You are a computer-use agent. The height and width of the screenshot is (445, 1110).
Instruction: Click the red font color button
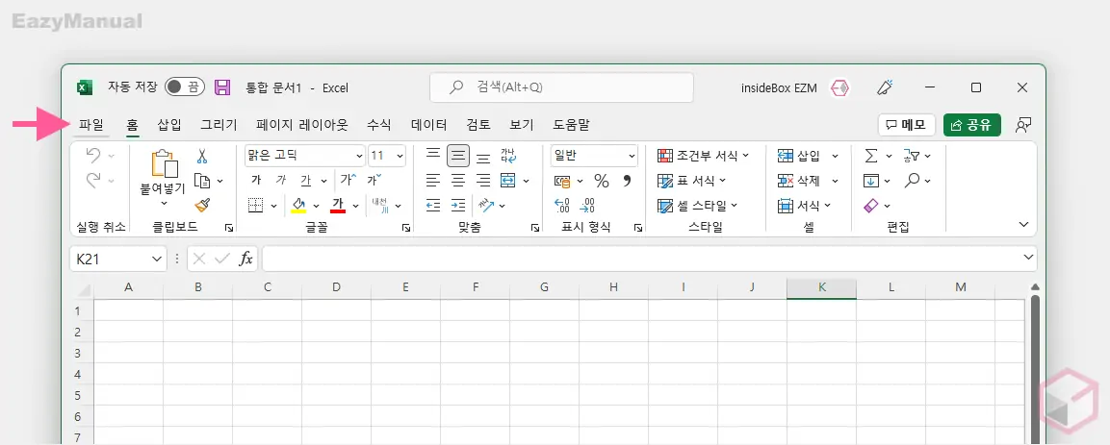tap(338, 206)
